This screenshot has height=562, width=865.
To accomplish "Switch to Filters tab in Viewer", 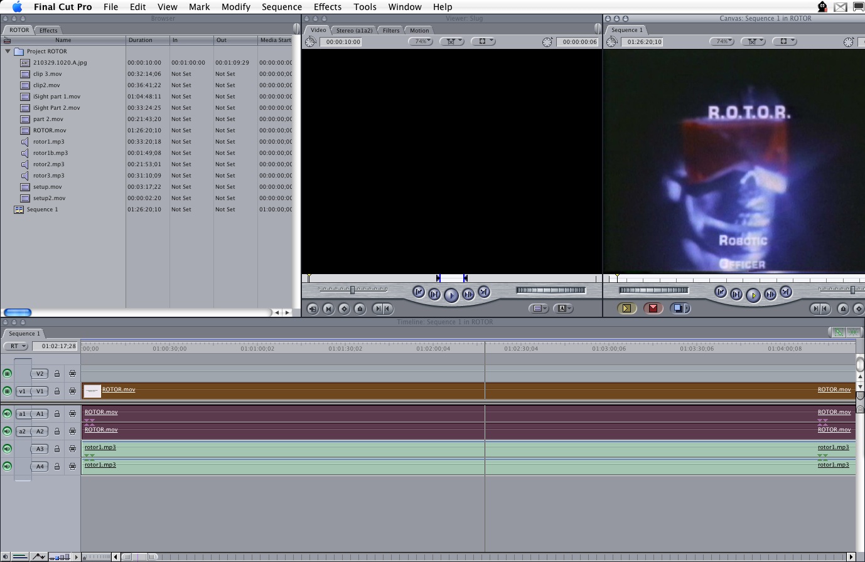I will point(391,30).
